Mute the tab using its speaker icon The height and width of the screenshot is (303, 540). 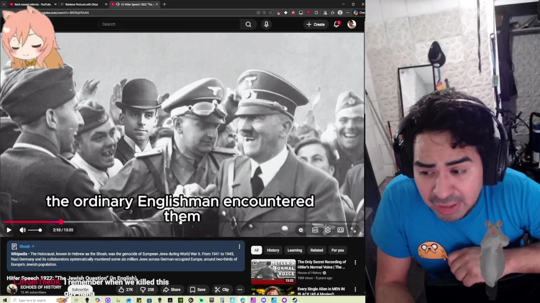117,4
